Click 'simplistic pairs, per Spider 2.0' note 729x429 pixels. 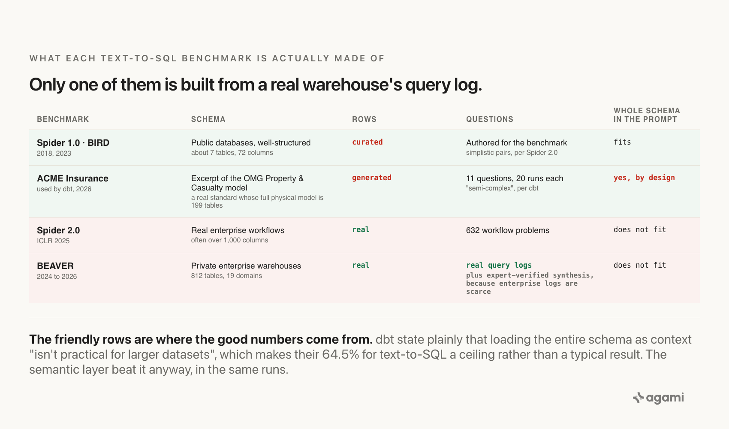pyautogui.click(x=512, y=153)
